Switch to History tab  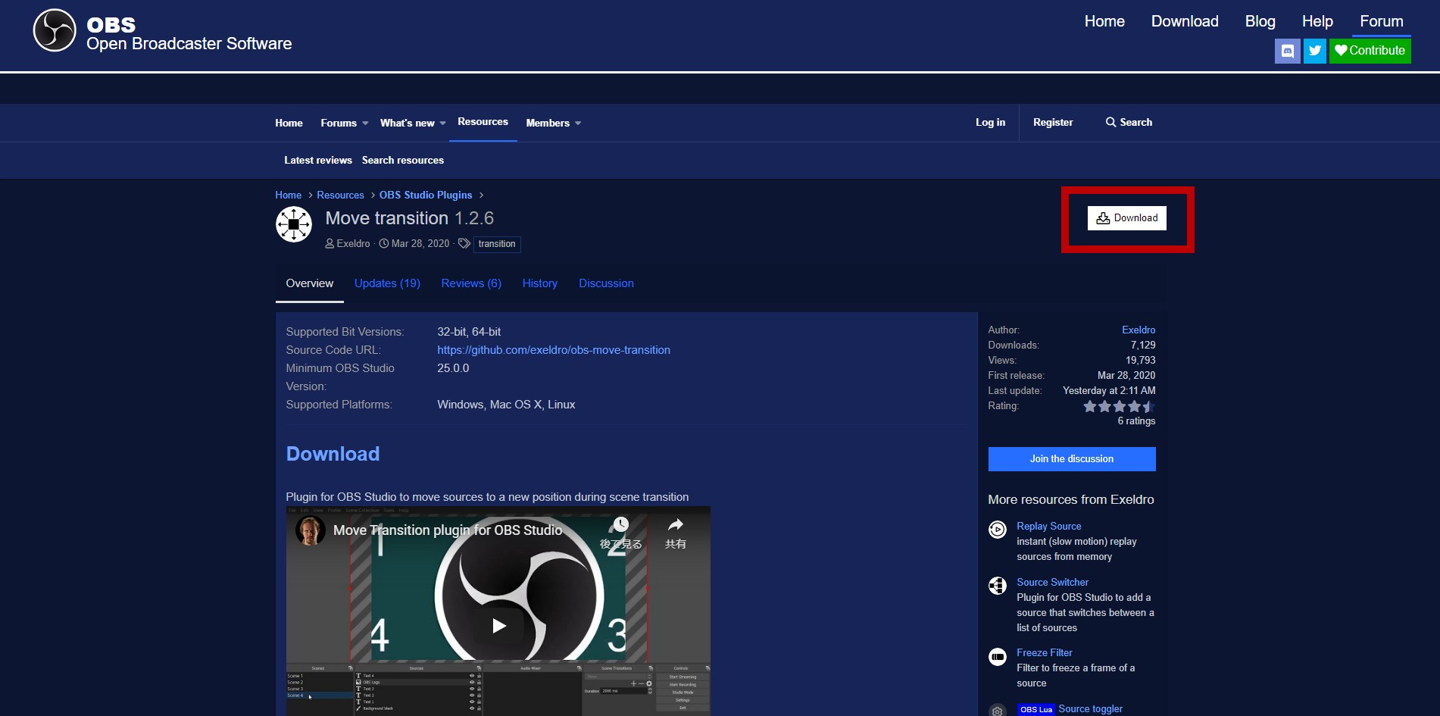pyautogui.click(x=539, y=283)
